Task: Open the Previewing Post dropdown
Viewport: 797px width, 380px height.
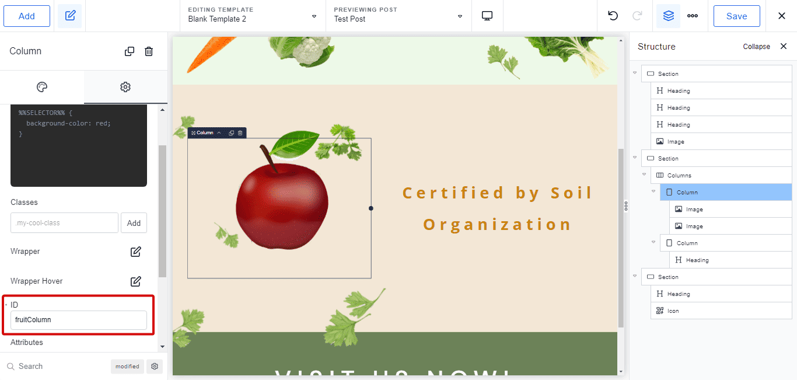Action: pos(398,16)
